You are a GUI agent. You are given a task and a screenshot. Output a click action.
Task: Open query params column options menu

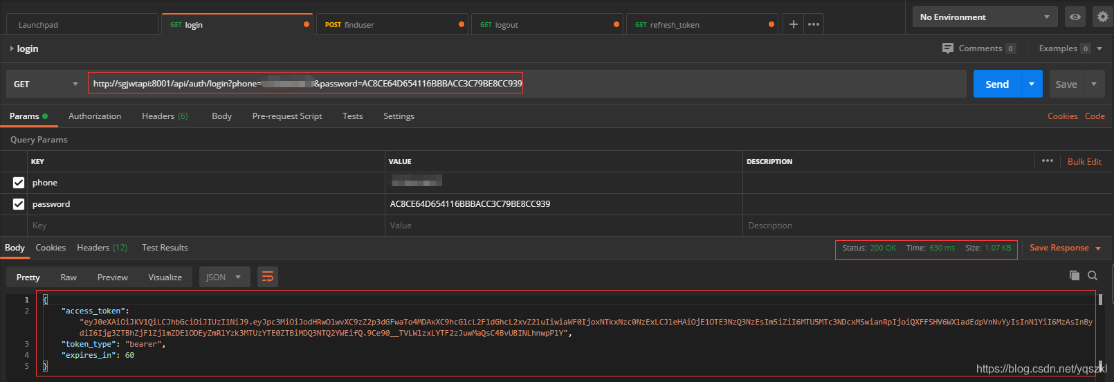1048,161
